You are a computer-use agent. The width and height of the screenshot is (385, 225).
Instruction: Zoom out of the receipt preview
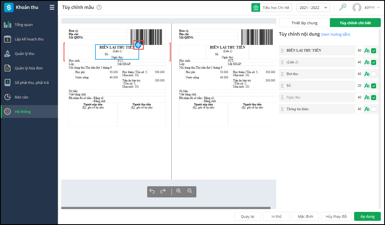click(190, 191)
